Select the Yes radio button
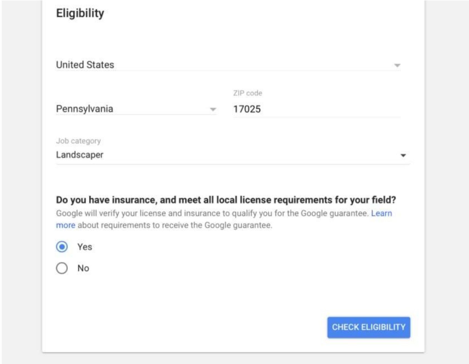 coord(62,247)
